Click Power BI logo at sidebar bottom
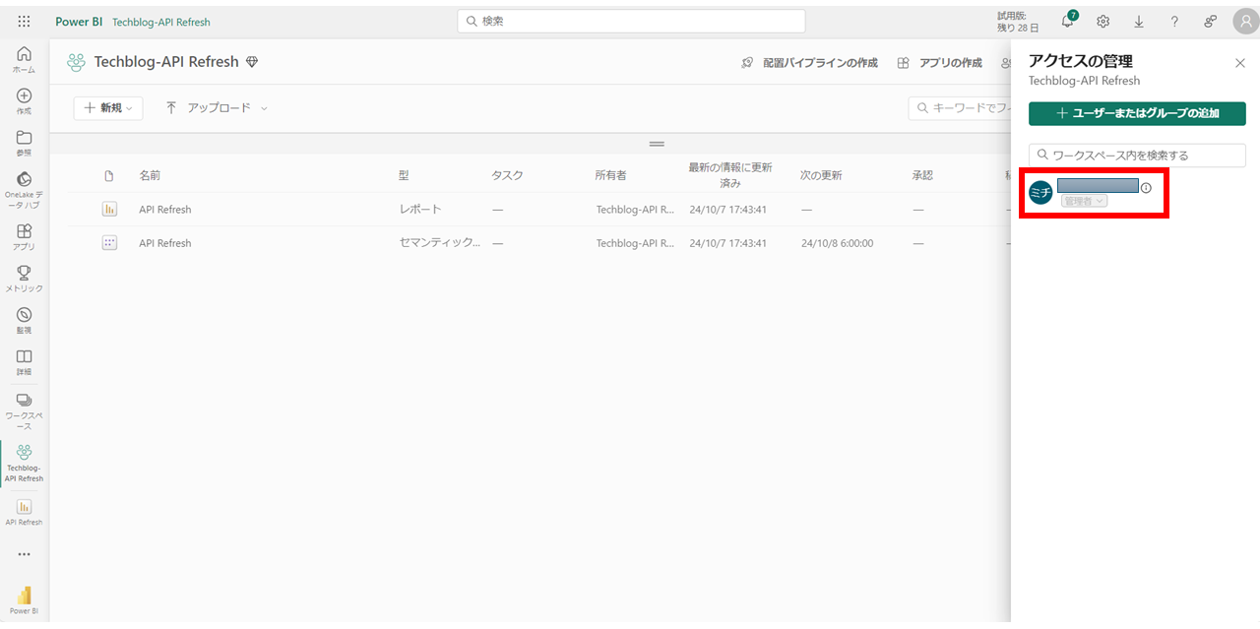Image resolution: width=1260 pixels, height=629 pixels. coord(24,599)
